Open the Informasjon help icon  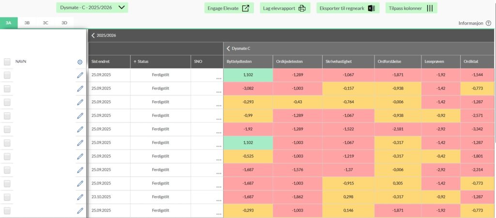[488, 23]
